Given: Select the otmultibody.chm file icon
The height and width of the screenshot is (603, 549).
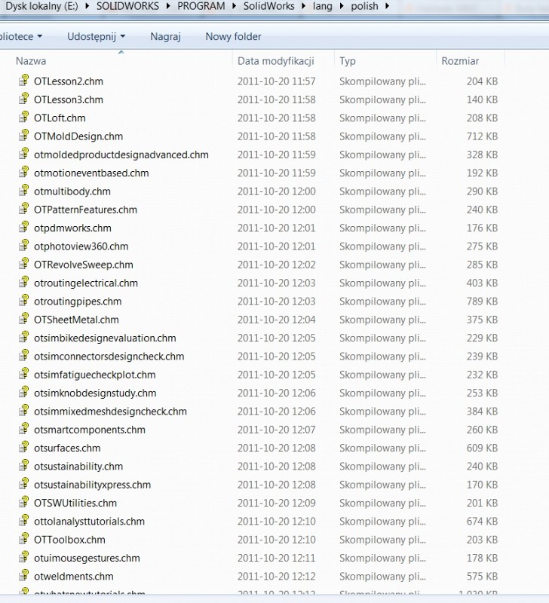Looking at the screenshot, I should [x=24, y=191].
